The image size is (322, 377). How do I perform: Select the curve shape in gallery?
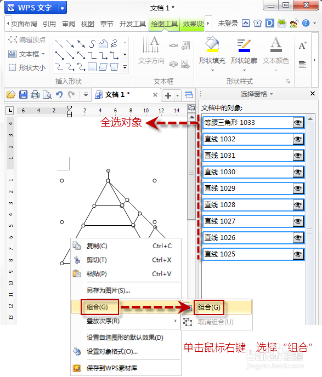[x=92, y=44]
